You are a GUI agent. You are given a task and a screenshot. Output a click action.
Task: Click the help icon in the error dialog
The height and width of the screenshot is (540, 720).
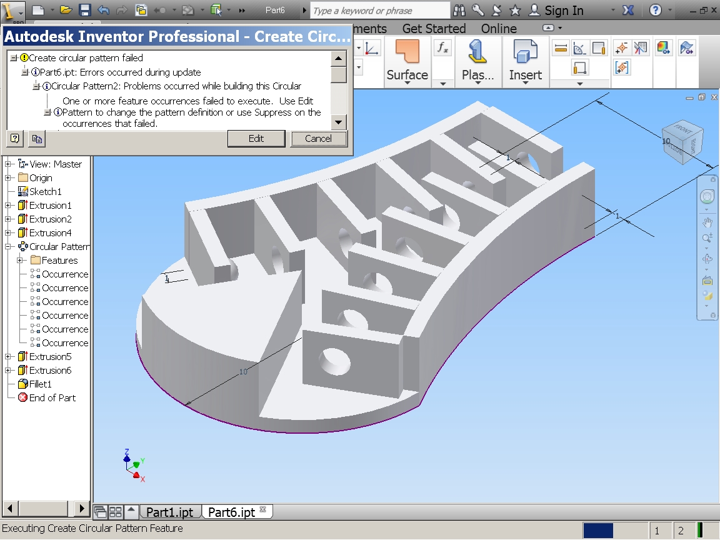[15, 138]
